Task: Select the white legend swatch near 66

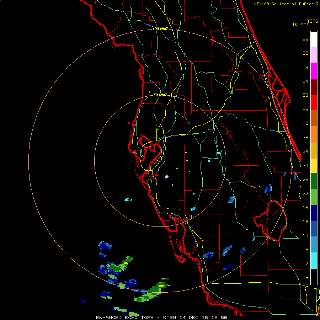Action: pyautogui.click(x=314, y=39)
